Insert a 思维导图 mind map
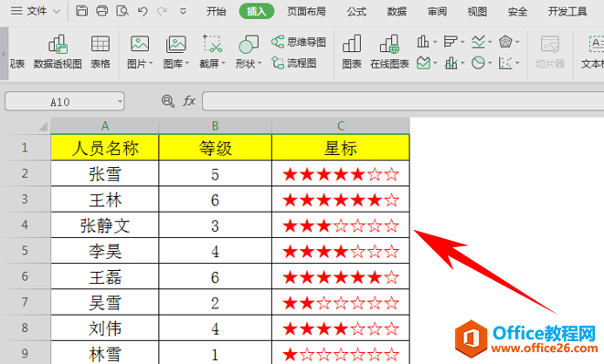The width and height of the screenshot is (604, 364). click(299, 42)
